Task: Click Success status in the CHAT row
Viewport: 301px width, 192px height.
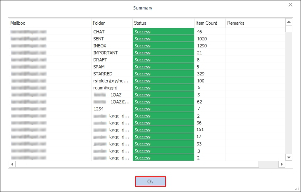Action: [x=163, y=32]
